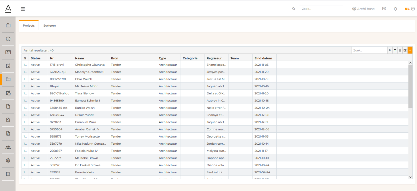Open the Archi base user menu
Viewport: 417px width, 191px height.
pos(363,9)
